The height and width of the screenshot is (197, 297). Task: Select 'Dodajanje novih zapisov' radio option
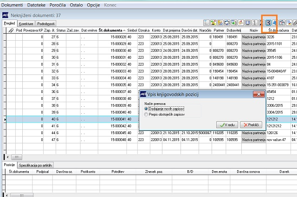tap(147, 109)
